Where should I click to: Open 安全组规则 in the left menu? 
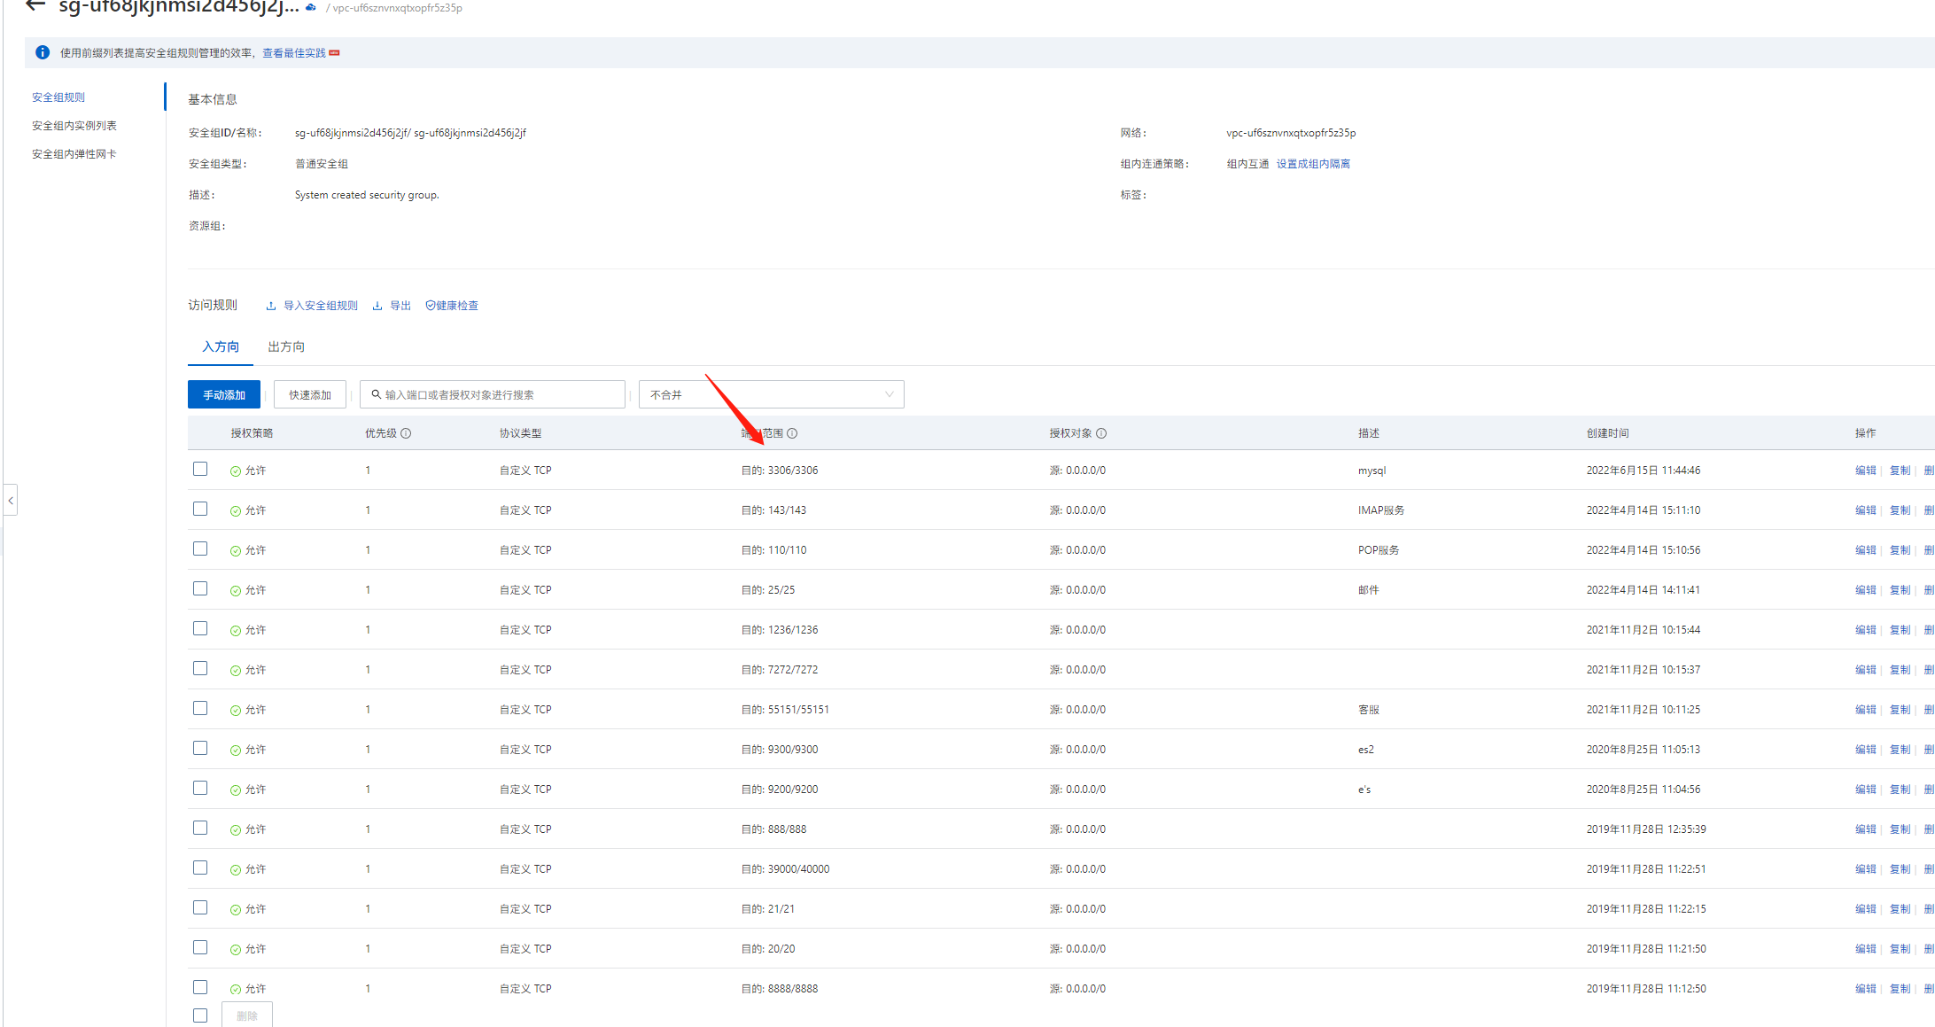tap(58, 97)
